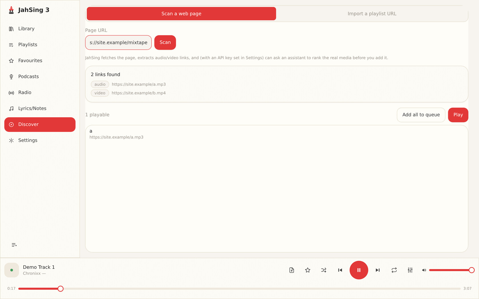
Task: Click the file export icon in player
Action: (x=292, y=270)
